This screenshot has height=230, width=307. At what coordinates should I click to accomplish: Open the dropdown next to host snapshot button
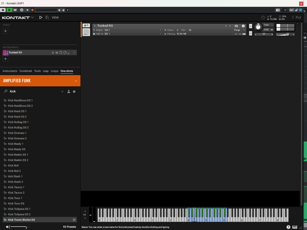click(x=285, y=10)
